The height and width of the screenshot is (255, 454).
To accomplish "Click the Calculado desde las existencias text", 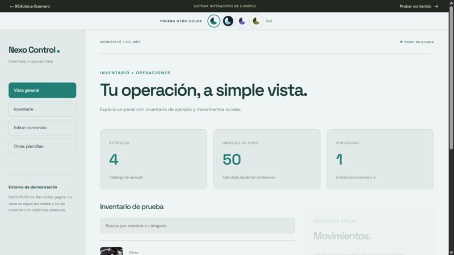I will click(249, 177).
